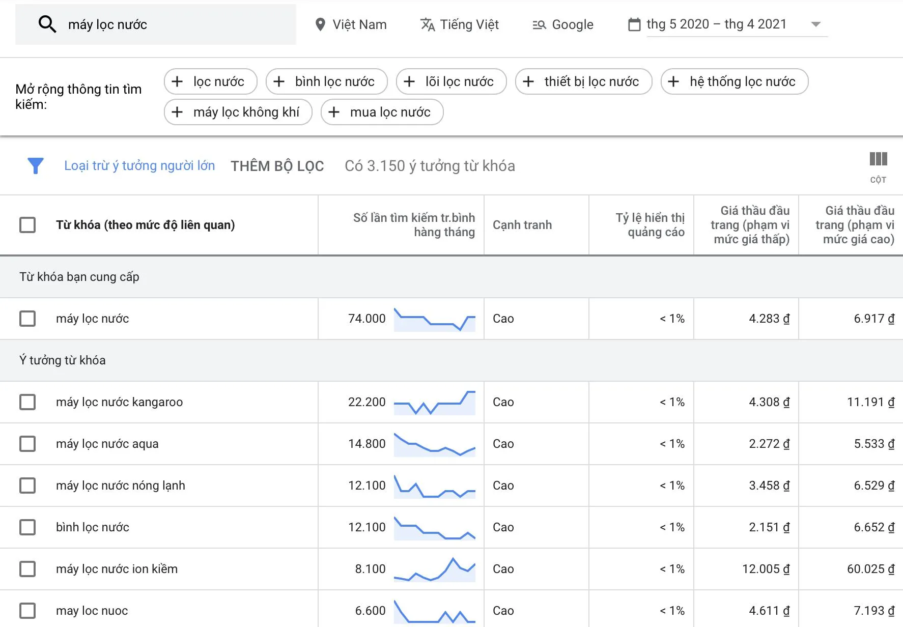
Task: Sort by Cạnh tranh column header
Action: (x=522, y=225)
